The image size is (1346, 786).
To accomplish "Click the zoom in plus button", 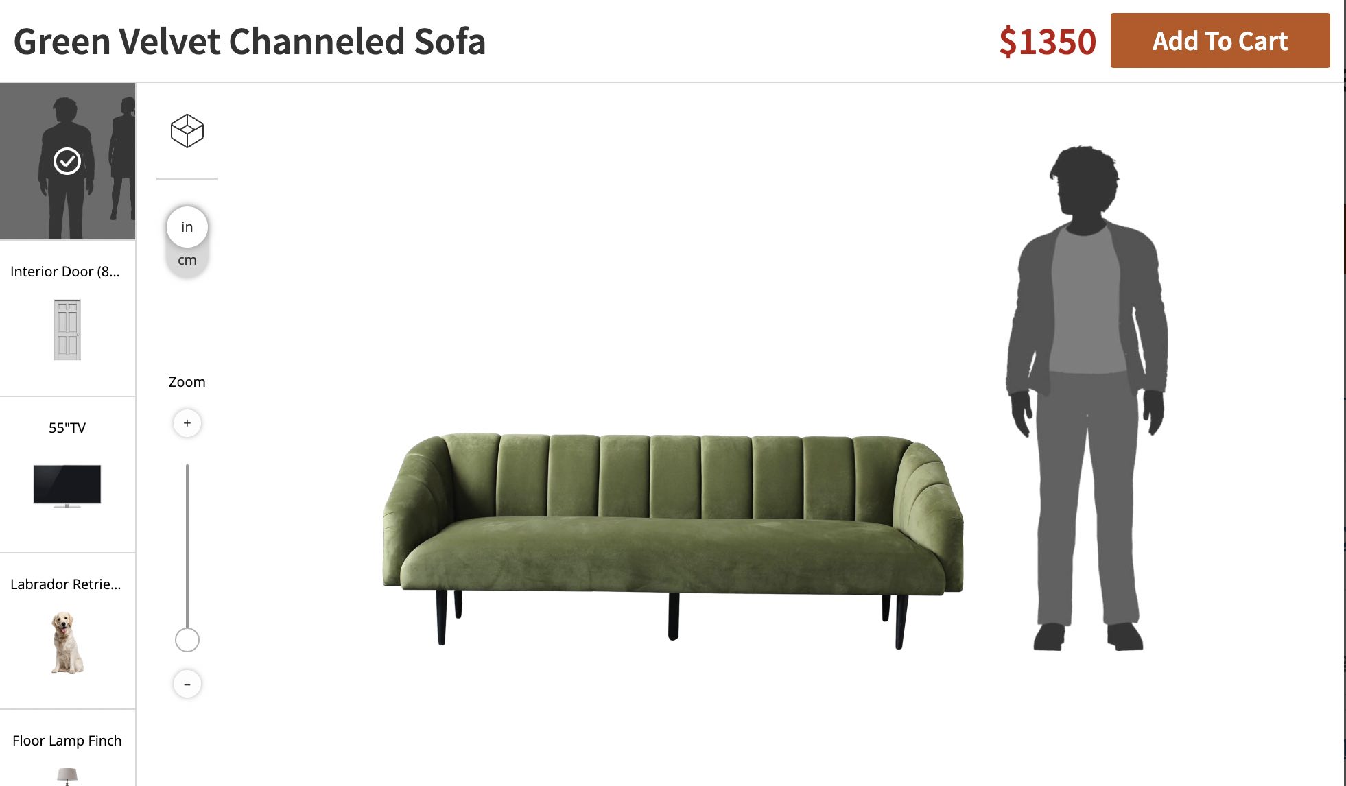I will [187, 423].
